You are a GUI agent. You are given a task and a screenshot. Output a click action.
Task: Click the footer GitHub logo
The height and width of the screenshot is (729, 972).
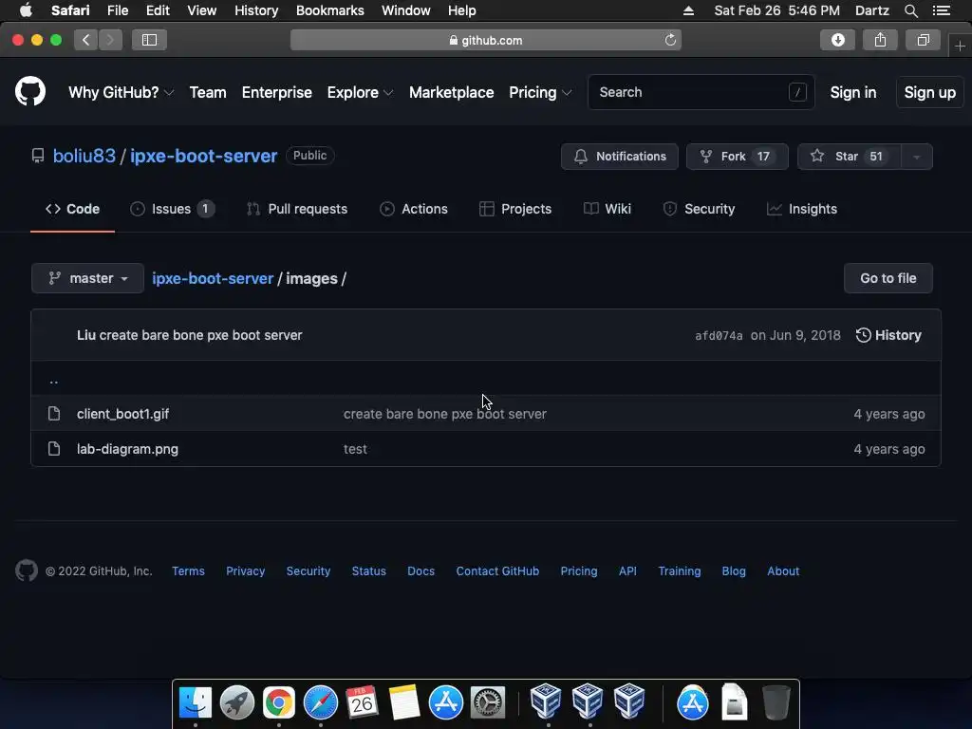26,570
